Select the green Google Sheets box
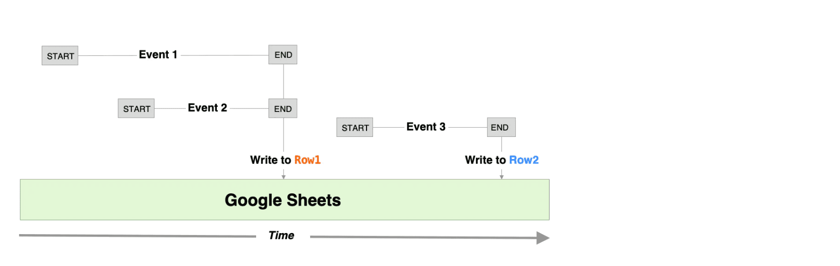This screenshot has height=266, width=840. click(x=285, y=200)
